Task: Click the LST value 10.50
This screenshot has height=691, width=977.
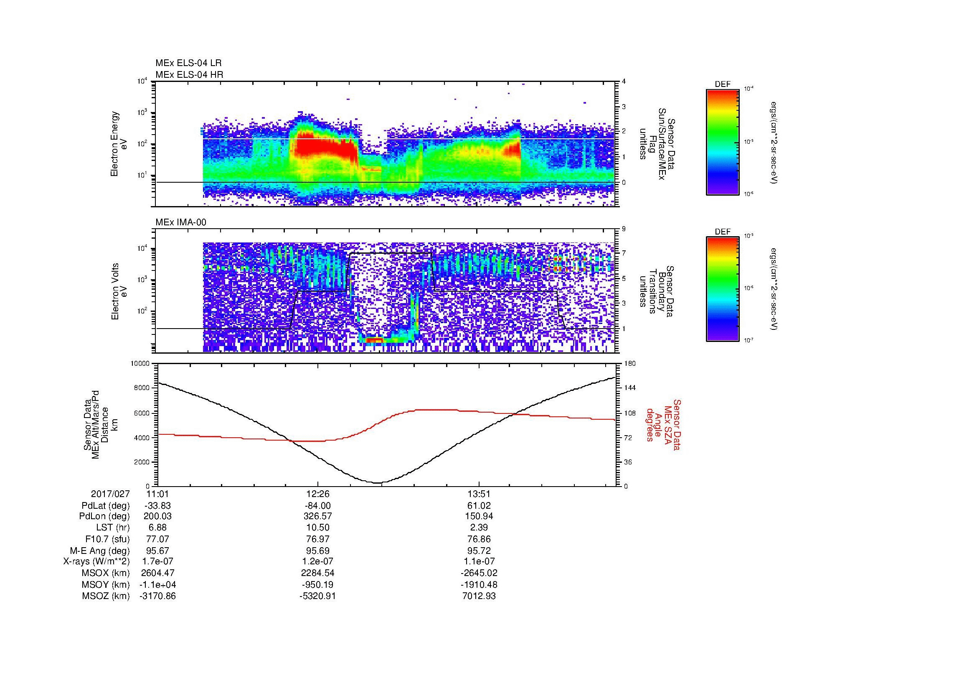Action: [318, 528]
